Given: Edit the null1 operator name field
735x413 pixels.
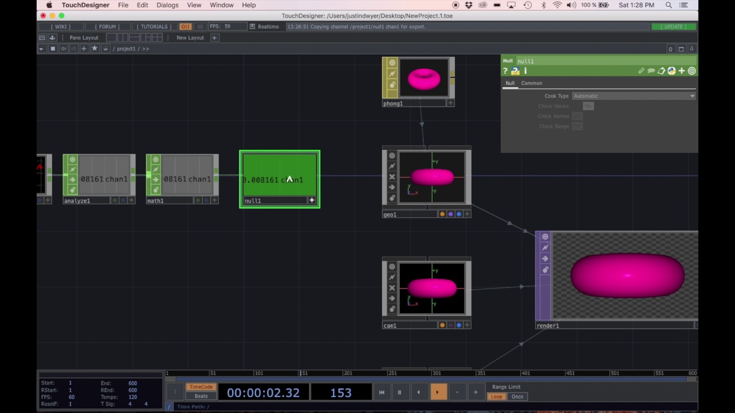Looking at the screenshot, I should (606, 61).
